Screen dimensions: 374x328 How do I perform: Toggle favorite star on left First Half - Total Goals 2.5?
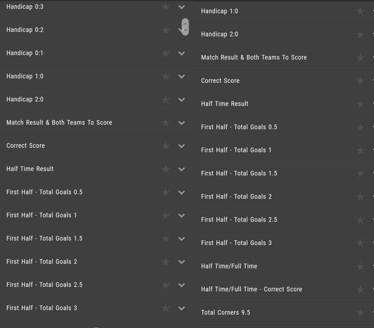pyautogui.click(x=166, y=285)
